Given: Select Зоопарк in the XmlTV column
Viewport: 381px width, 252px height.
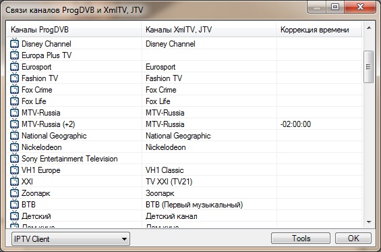Looking at the screenshot, I should [160, 193].
